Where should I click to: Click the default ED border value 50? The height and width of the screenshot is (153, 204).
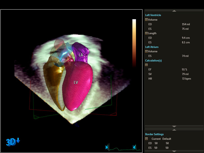coord(167,143)
